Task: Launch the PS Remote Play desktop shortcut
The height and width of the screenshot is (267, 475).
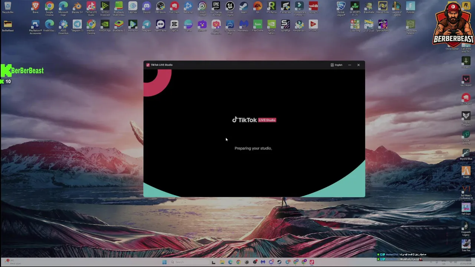Action: [230, 27]
